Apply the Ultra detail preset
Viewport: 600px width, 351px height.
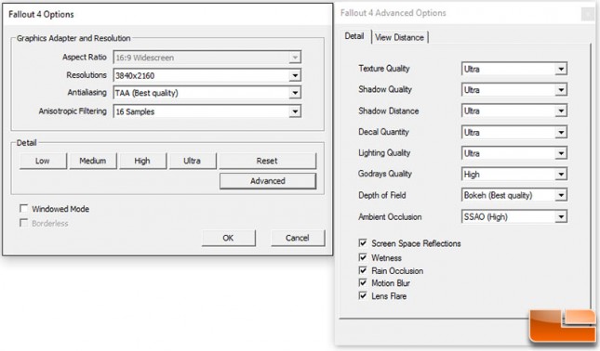coord(192,161)
